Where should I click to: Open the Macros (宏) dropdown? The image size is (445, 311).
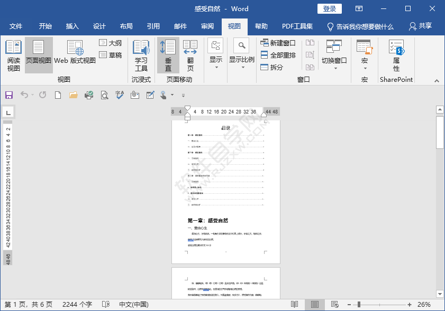coord(365,54)
